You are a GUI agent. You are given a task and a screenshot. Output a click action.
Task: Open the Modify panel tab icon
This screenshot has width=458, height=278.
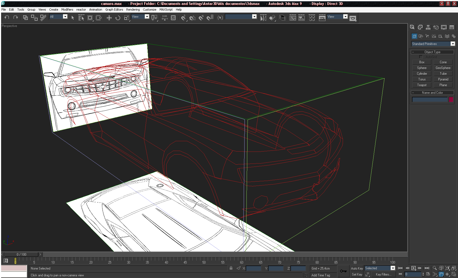(420, 27)
